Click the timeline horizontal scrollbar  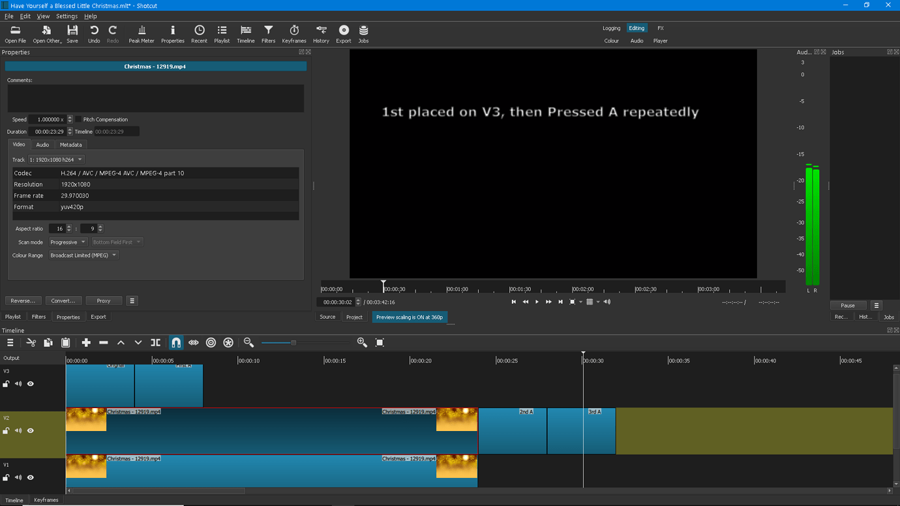[157, 491]
